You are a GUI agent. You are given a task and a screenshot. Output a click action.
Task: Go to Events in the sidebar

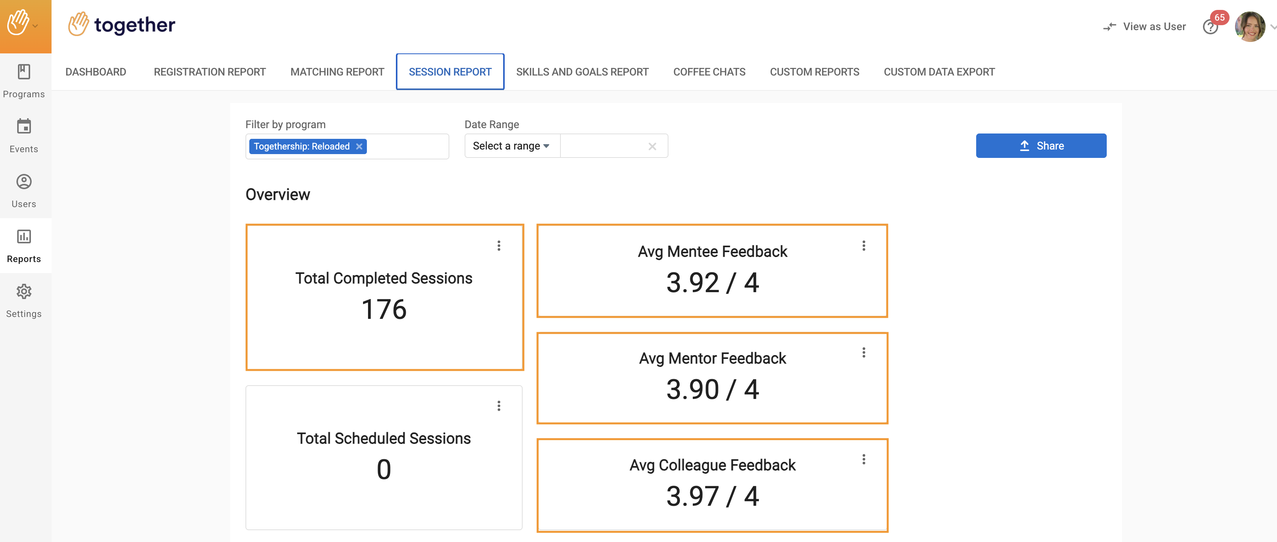pos(24,127)
